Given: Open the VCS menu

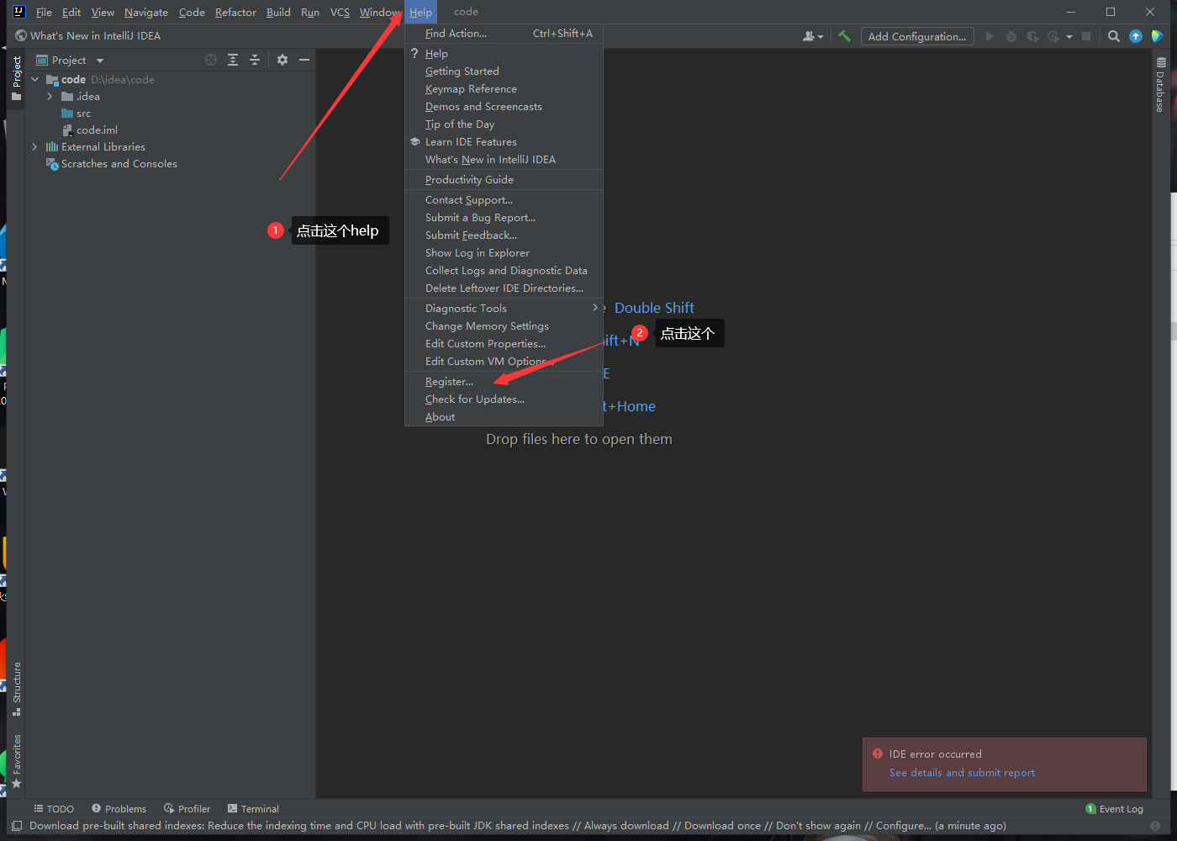Looking at the screenshot, I should pos(340,13).
